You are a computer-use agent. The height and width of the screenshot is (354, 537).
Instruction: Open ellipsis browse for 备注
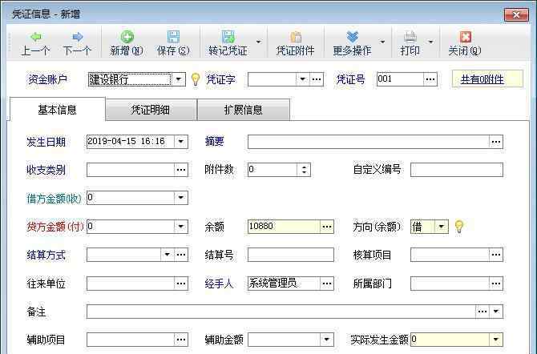(482, 312)
